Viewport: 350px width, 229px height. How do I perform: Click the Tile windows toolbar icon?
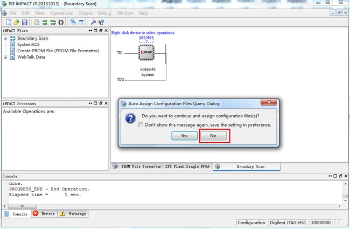click(81, 22)
